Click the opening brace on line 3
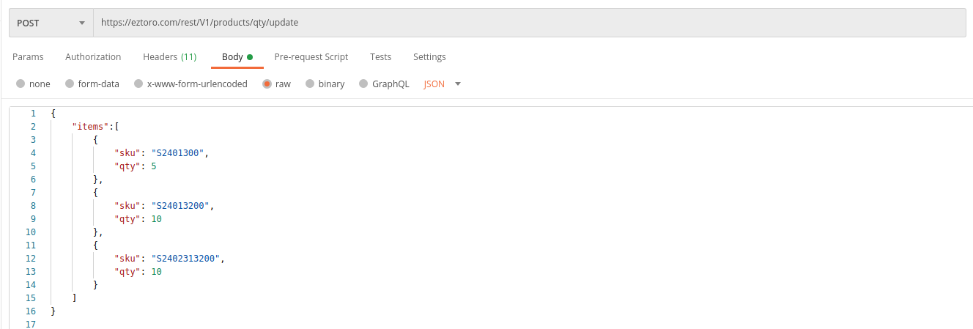This screenshot has height=329, width=973. pos(95,140)
